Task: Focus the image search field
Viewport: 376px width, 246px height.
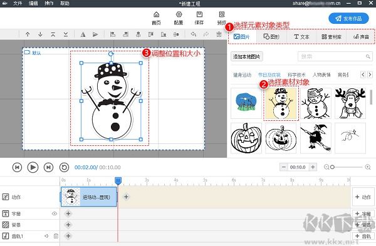Action: [x=335, y=56]
